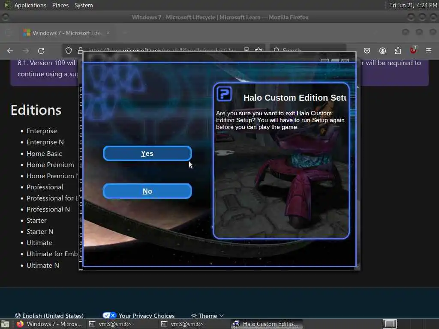Close the Windows 7 Firefox tab
439x329 pixels.
108,33
